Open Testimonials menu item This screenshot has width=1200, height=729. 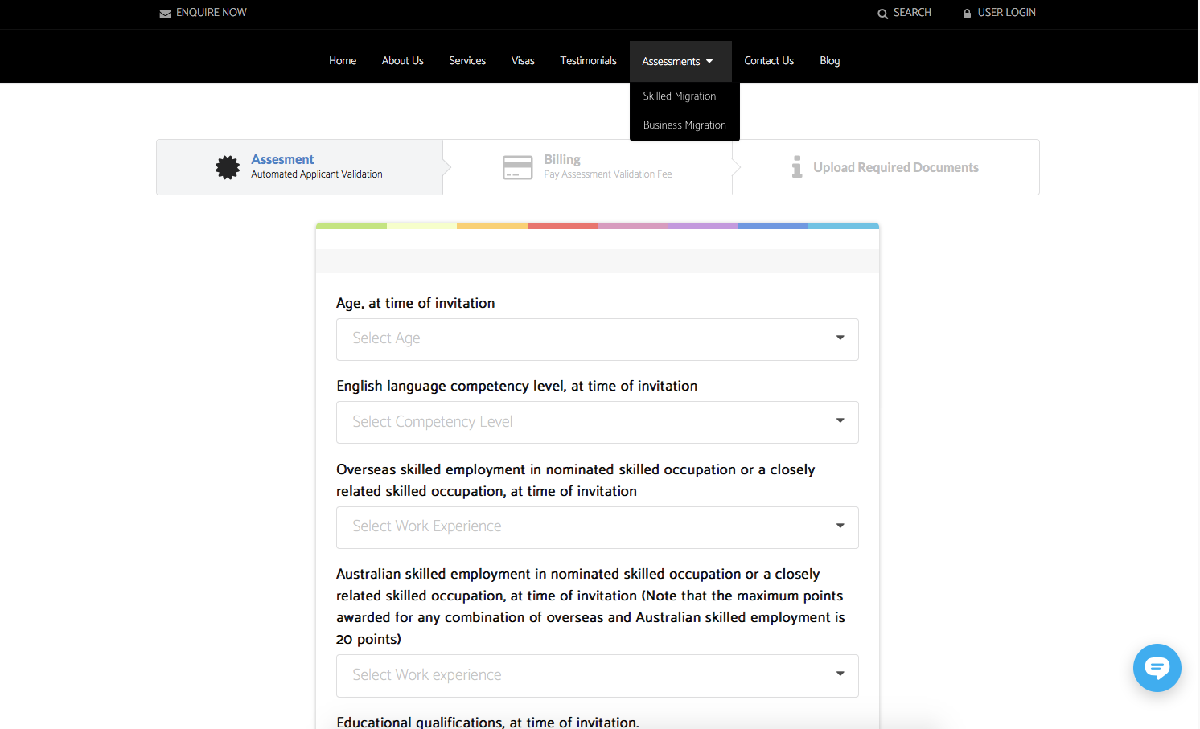(588, 61)
